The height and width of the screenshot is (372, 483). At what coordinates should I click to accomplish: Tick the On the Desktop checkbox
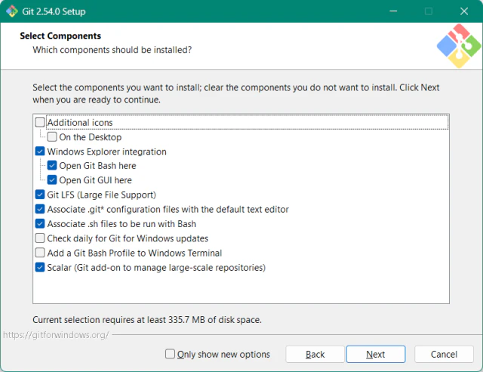[x=52, y=137]
